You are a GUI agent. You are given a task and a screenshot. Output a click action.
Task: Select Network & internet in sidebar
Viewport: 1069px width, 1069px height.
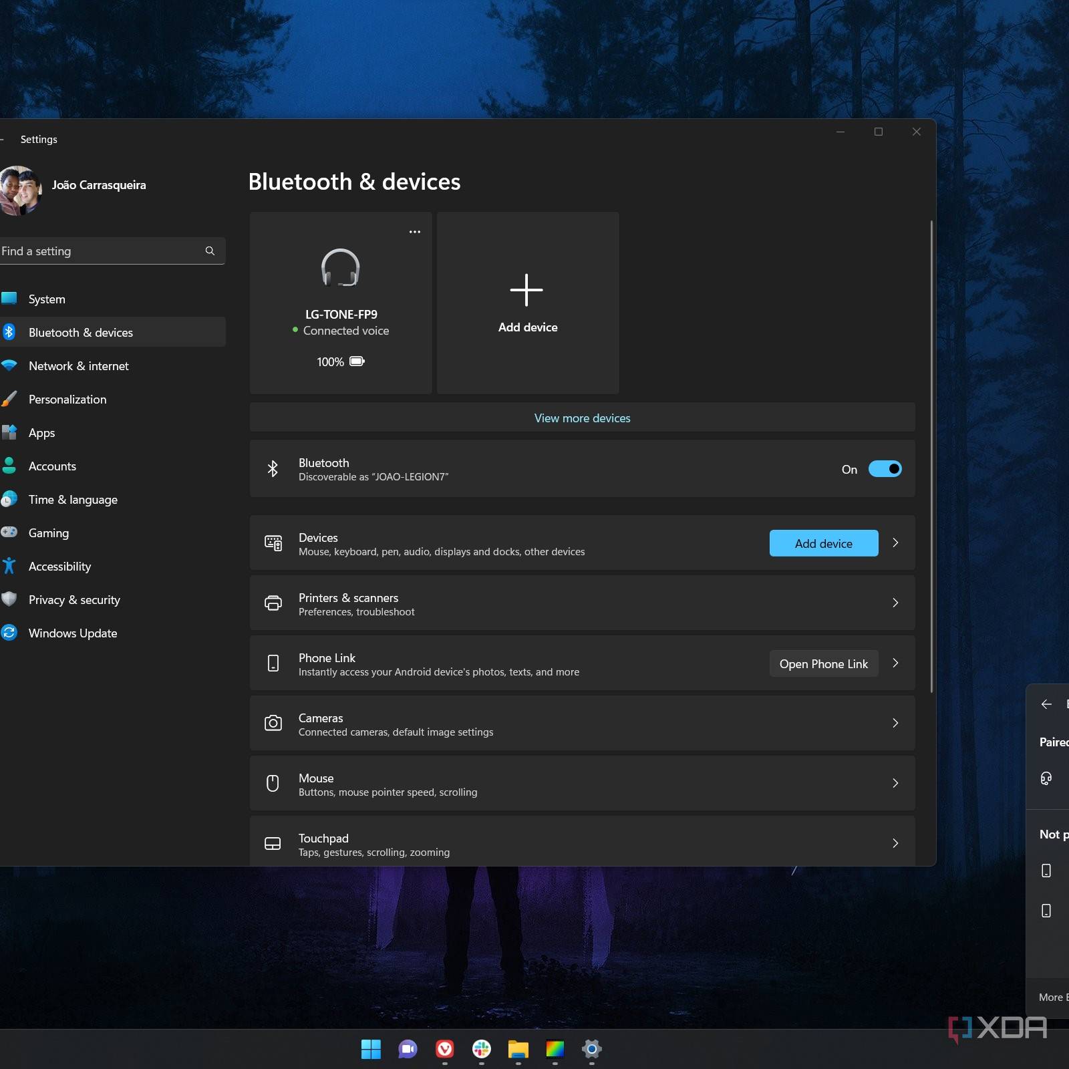click(x=79, y=366)
